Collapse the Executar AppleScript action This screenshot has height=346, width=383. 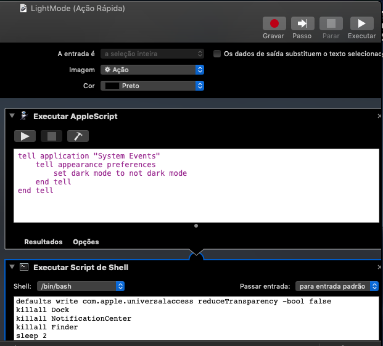coord(12,116)
